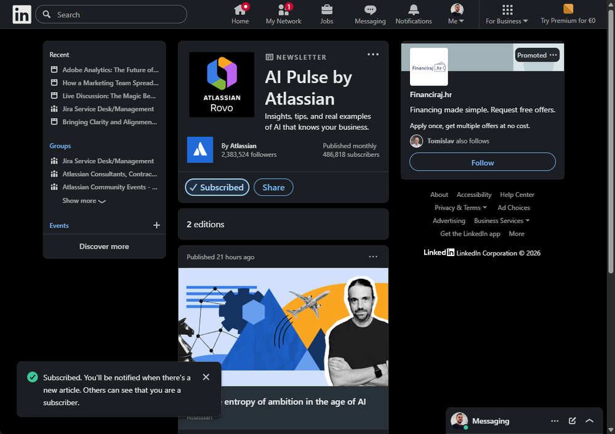Viewport: 615px width, 434px height.
Task: Click the Share button
Action: click(273, 187)
